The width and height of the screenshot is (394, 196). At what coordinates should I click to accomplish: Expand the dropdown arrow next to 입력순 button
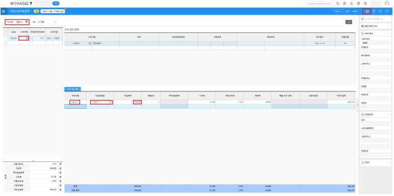(342, 11)
